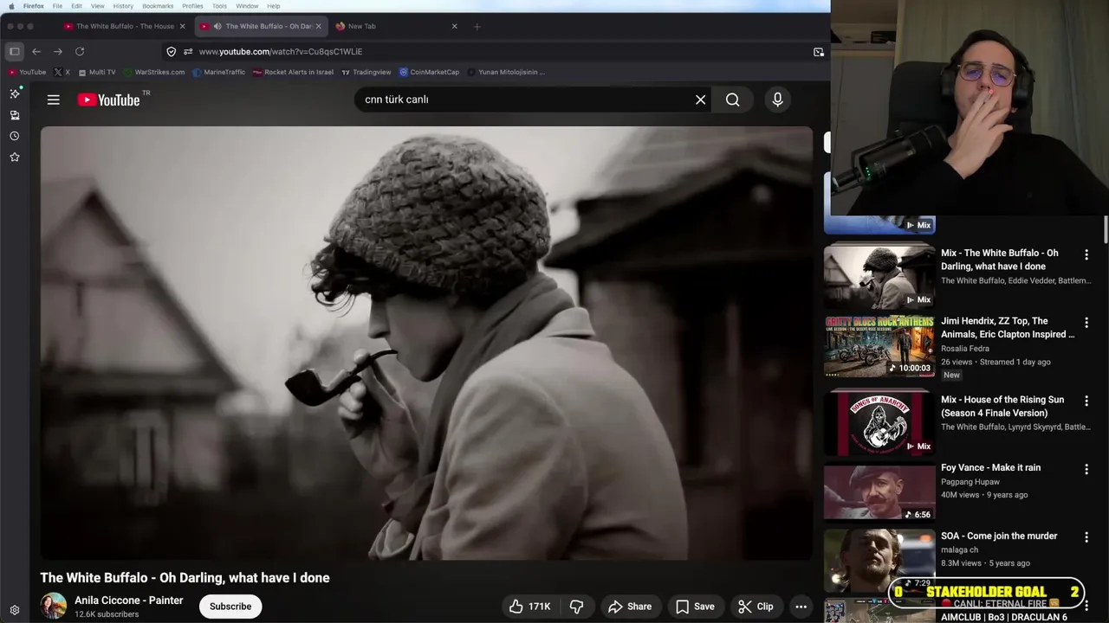Toggle Firefox sidebar button

pos(14,51)
